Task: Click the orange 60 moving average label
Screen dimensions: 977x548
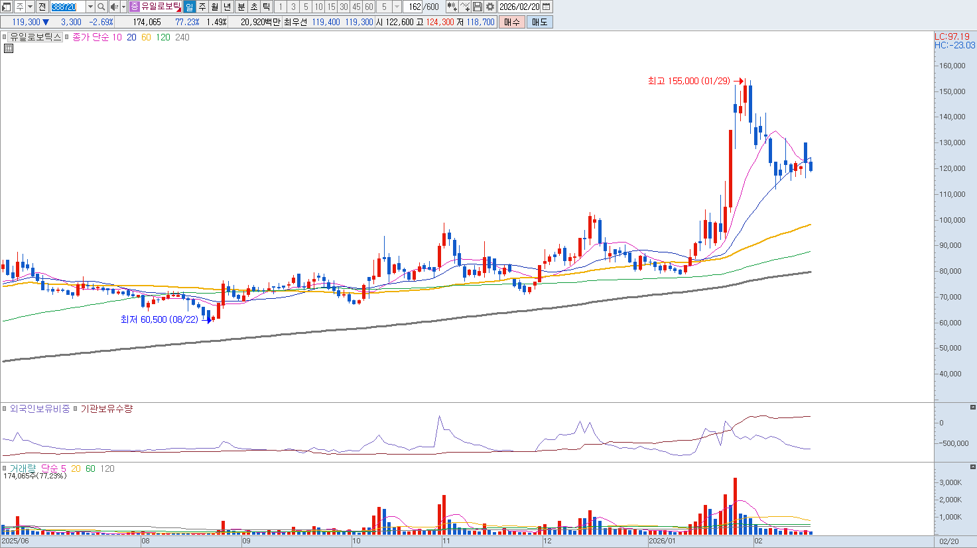Action: point(146,37)
